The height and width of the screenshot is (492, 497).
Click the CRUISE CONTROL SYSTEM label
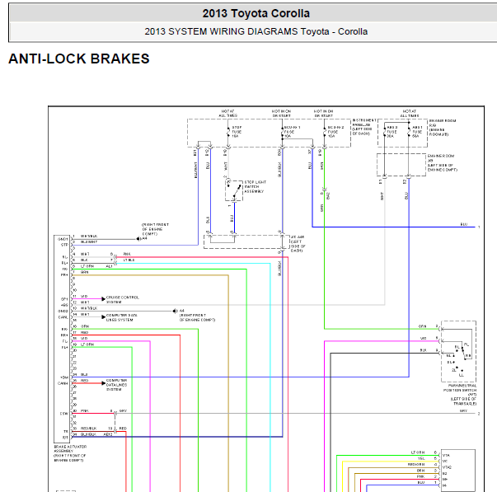(122, 300)
